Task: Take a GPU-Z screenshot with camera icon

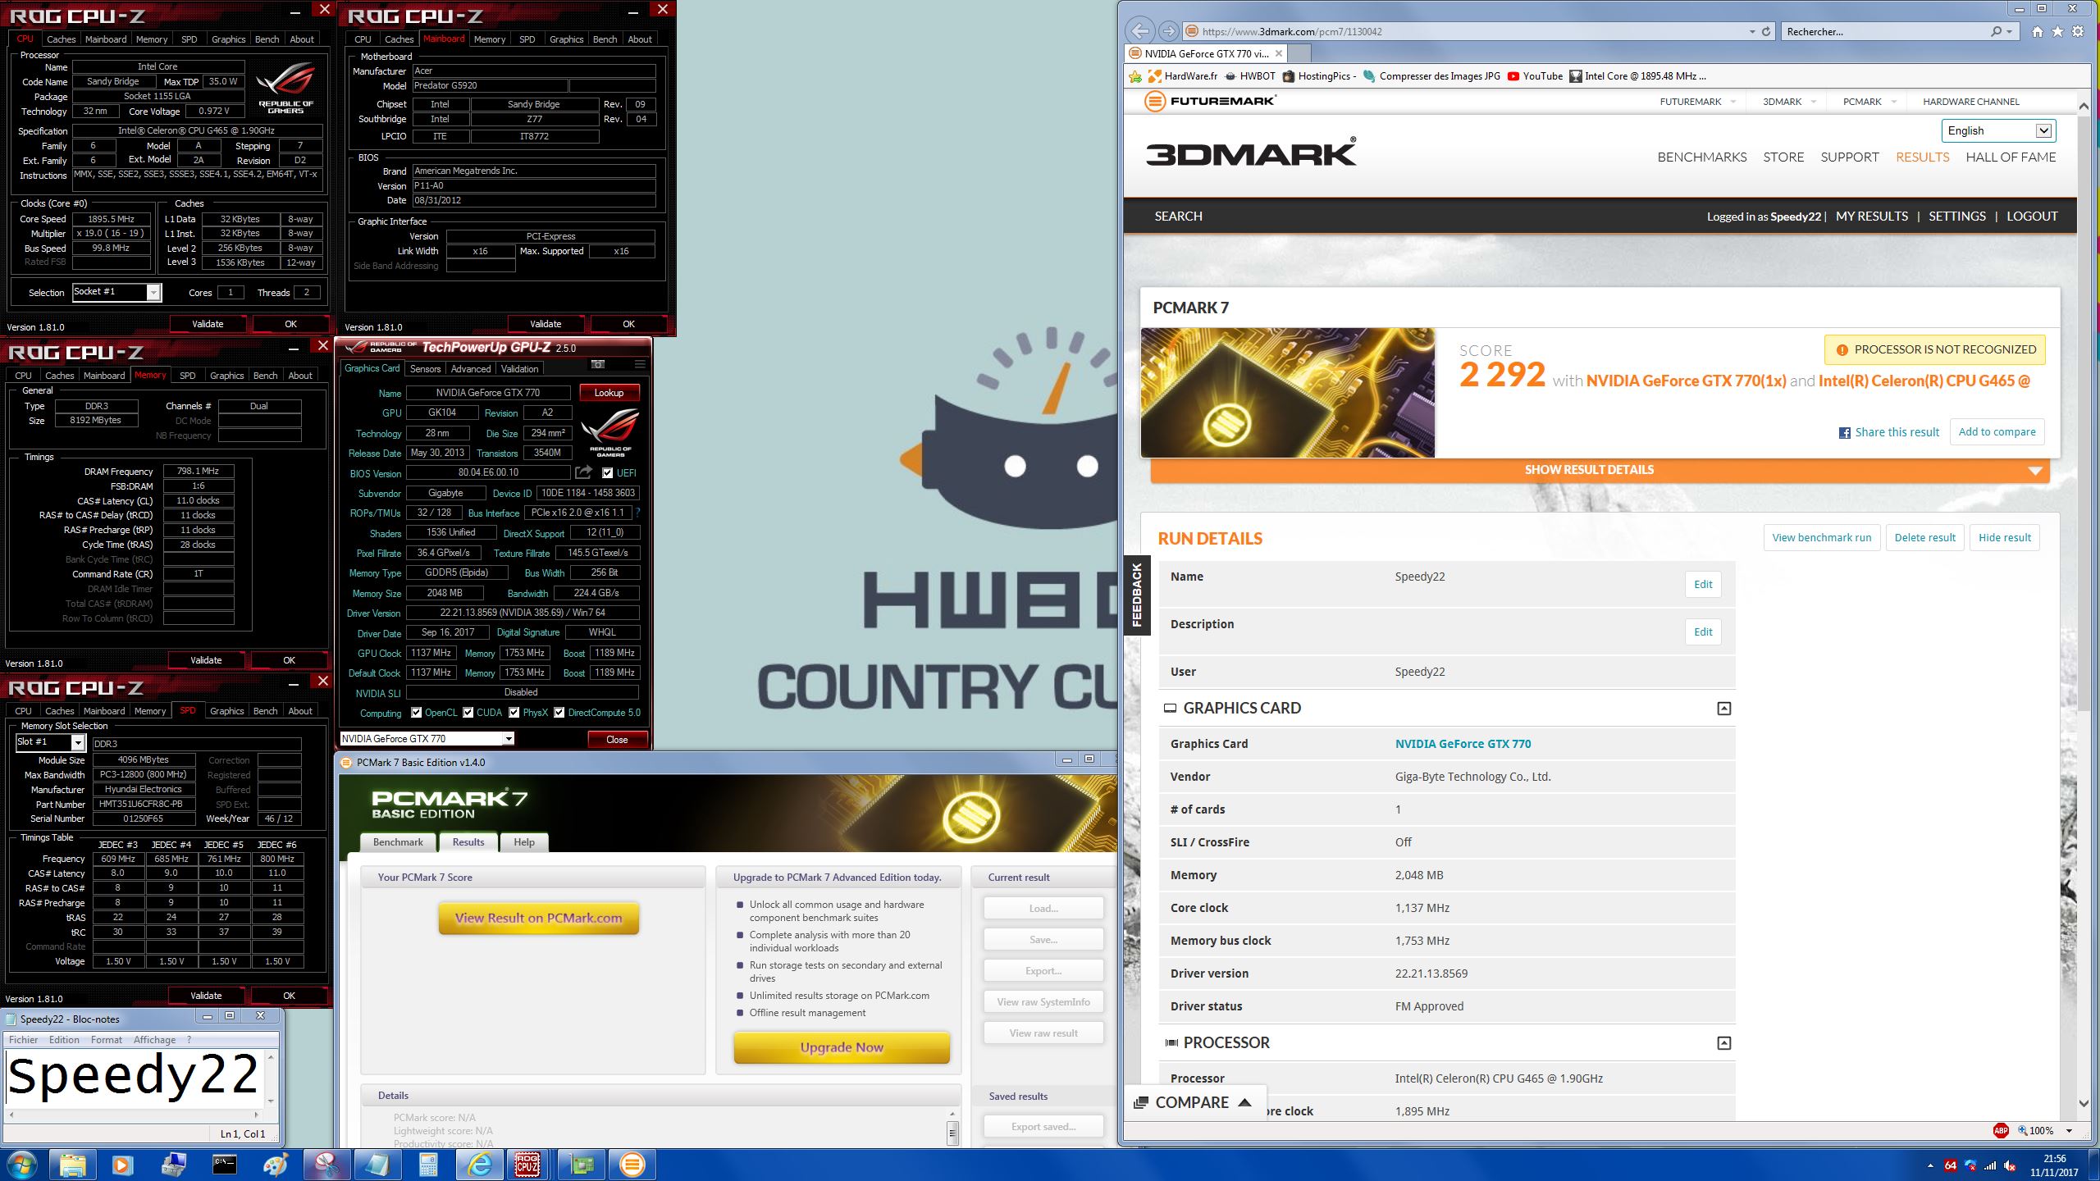Action: click(x=598, y=364)
